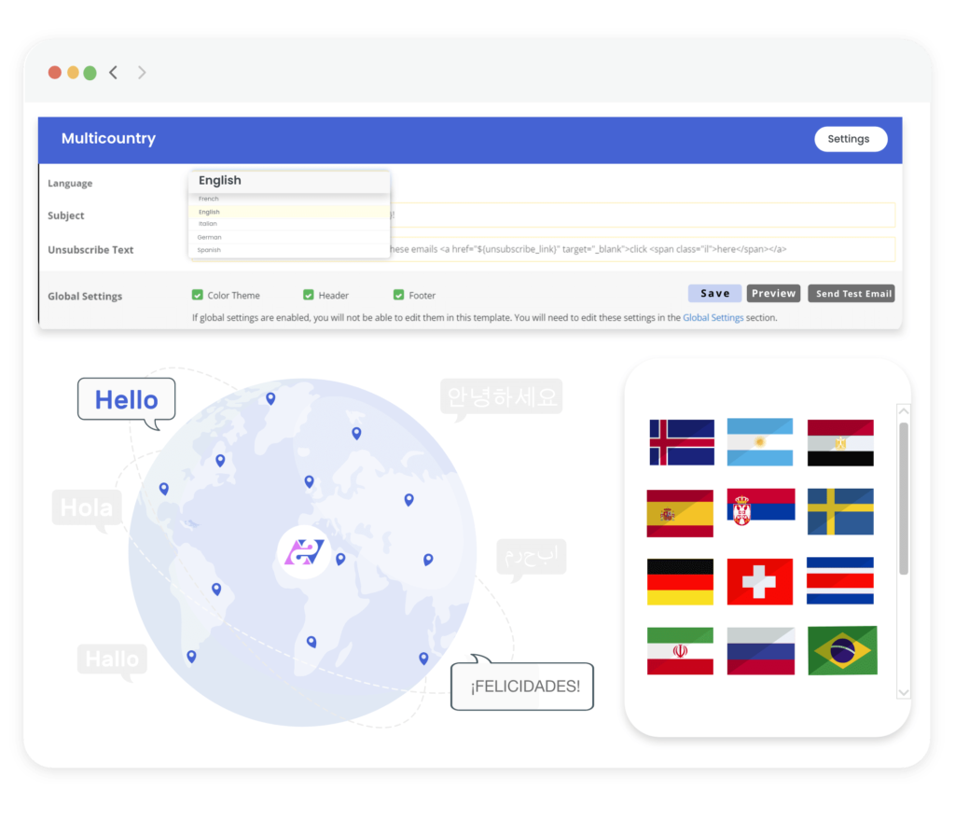Click the Germany flag icon
Viewport: 955px width, 819px height.
click(680, 581)
